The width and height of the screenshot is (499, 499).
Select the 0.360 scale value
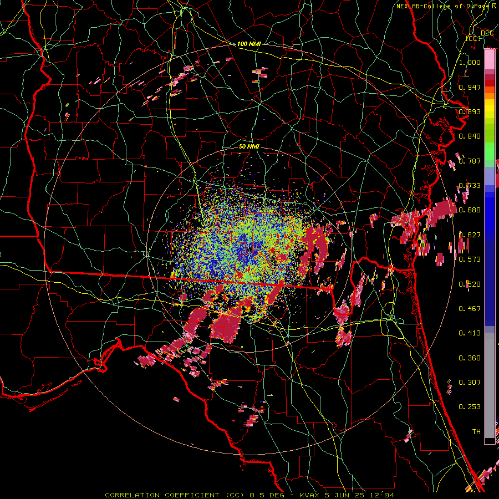(x=470, y=358)
